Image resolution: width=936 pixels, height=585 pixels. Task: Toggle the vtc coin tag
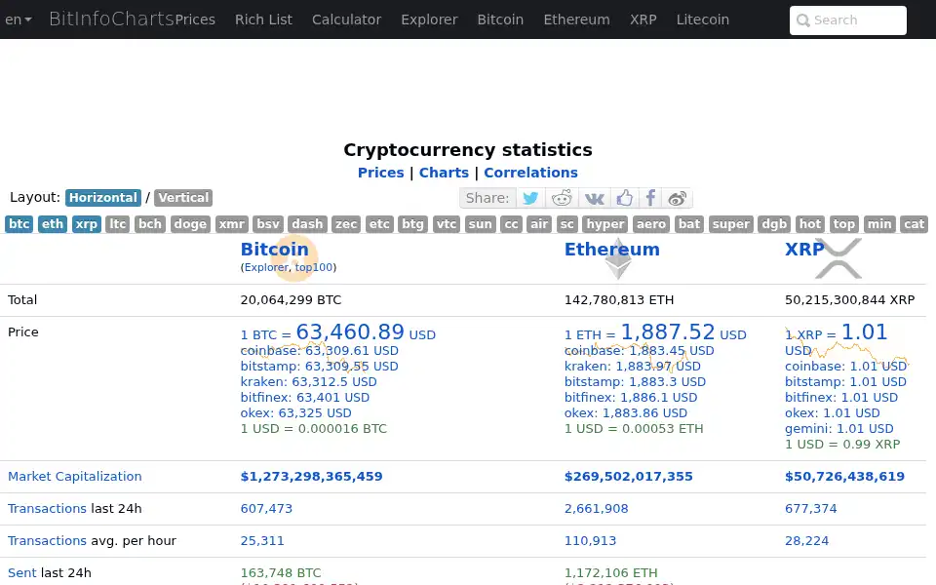(x=447, y=224)
